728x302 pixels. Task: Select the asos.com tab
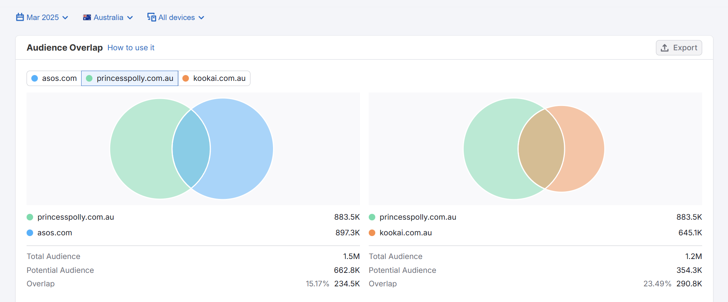point(54,78)
